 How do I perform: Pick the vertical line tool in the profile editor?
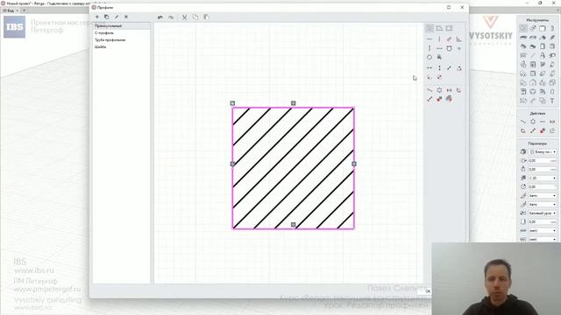(x=439, y=39)
